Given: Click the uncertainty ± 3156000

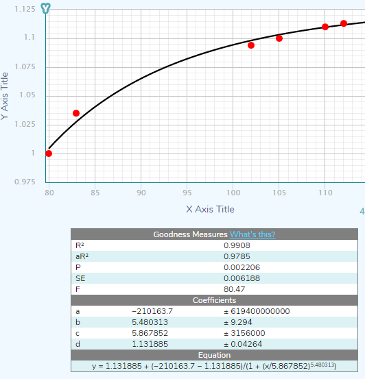Looking at the screenshot, I should pyautogui.click(x=244, y=333).
